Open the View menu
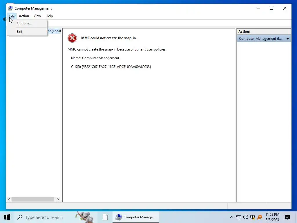The width and height of the screenshot is (297, 223). [x=37, y=16]
